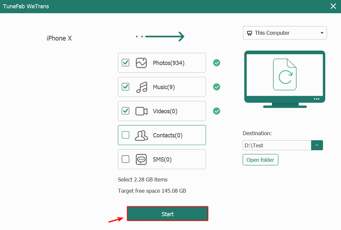Click the computer monitor restore graphic

(x=285, y=79)
